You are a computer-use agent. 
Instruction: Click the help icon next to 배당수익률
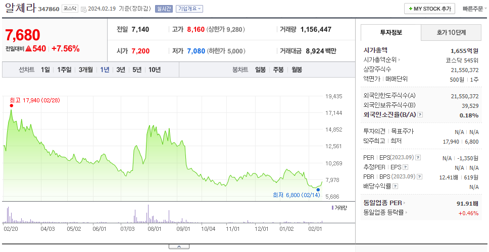tap(396, 186)
